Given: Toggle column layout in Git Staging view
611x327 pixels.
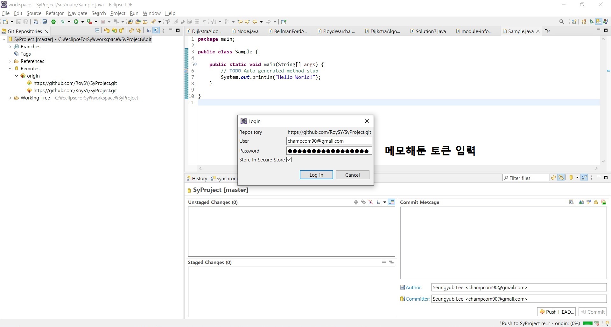Looking at the screenshot, I should coord(584,178).
